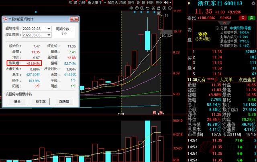Open the 终止时间 date dropdown
The image size is (257, 162).
(x=49, y=35)
